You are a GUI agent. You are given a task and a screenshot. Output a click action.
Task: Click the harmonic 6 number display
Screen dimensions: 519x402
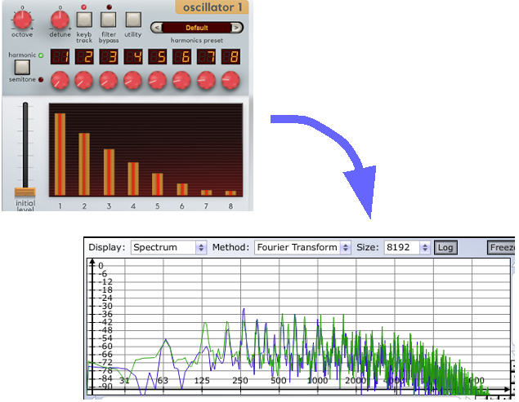(x=181, y=56)
